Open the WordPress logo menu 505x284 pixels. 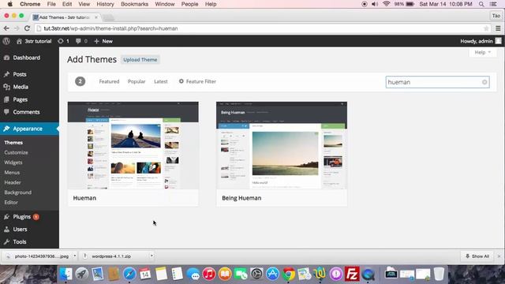pos(6,41)
